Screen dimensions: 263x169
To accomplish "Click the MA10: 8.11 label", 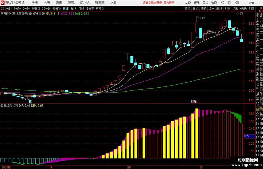I will [x=53, y=14].
